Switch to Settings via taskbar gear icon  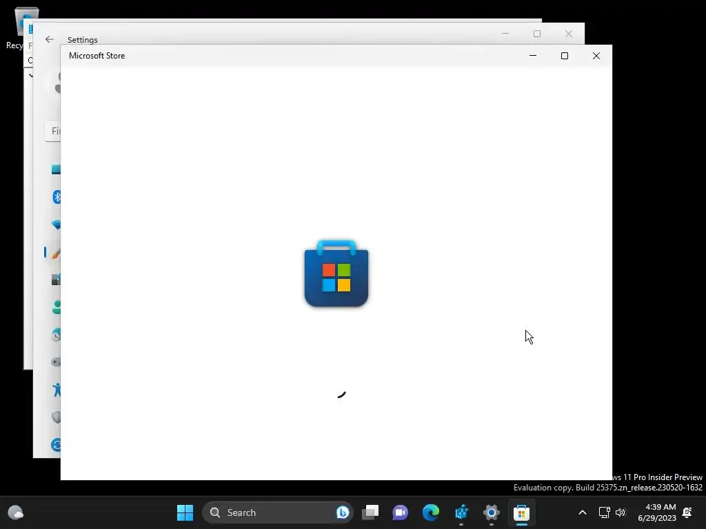tap(491, 512)
